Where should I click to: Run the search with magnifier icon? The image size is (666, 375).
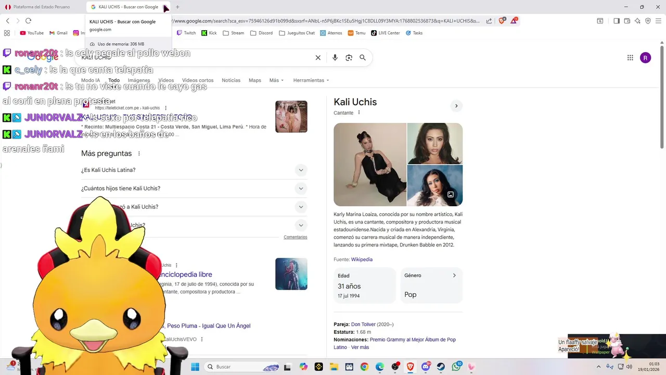point(363,58)
